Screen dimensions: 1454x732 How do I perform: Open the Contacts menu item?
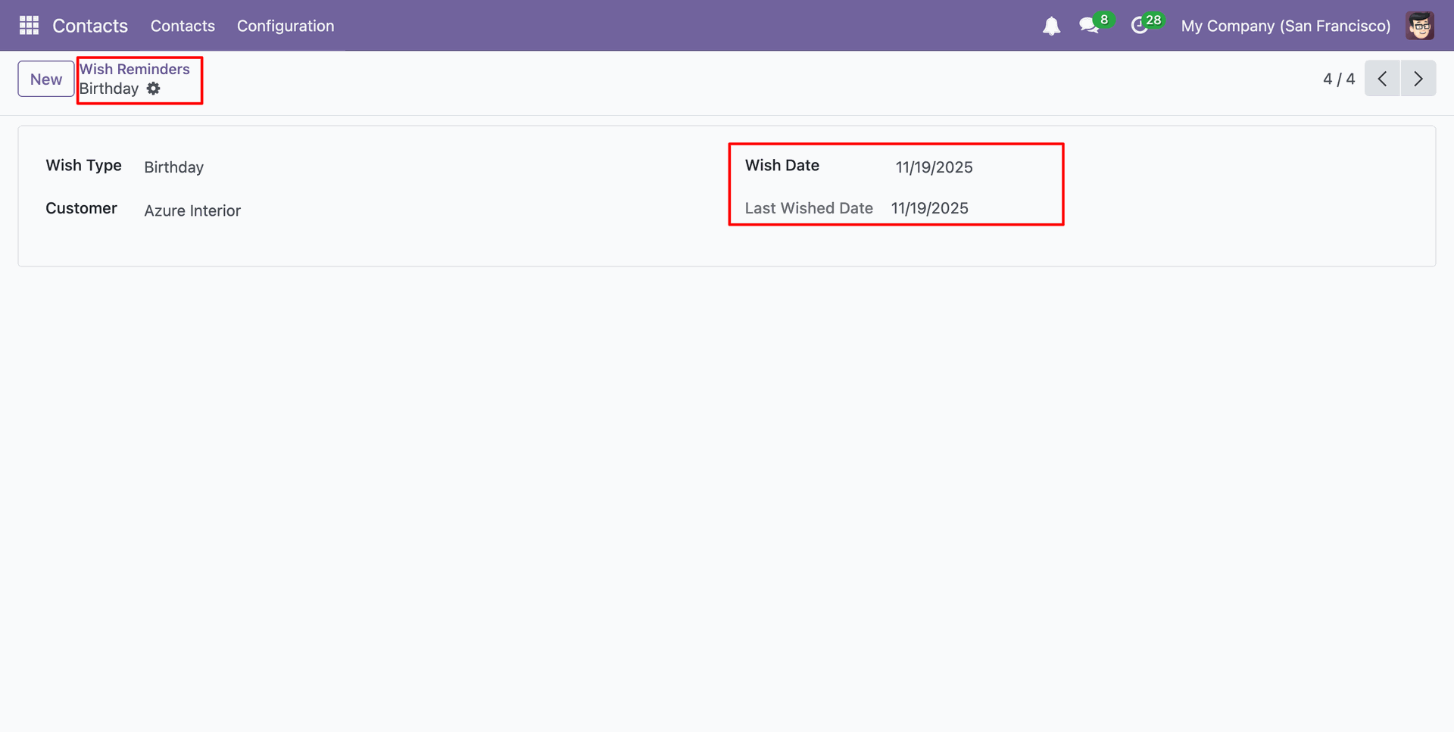(183, 26)
